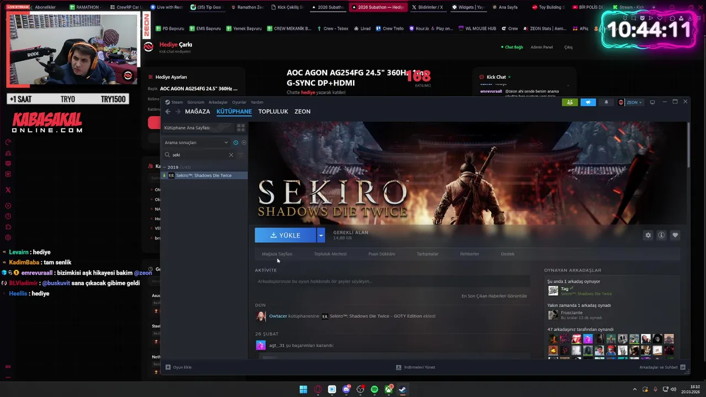Viewport: 706px width, 397px height.
Task: Show Sekiro game info icon
Action: [661, 235]
